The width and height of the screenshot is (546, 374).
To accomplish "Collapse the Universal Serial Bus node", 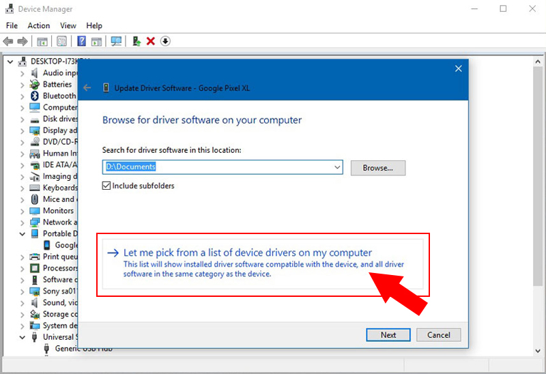I will coord(23,337).
